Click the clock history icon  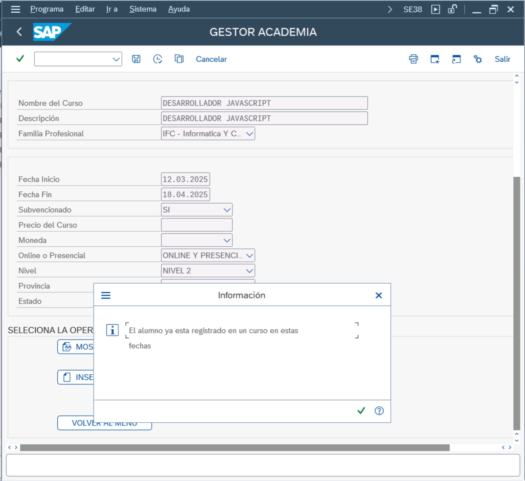point(158,59)
